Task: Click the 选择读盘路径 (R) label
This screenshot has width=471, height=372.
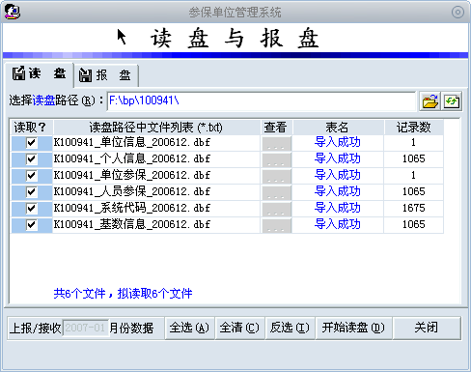Action: pos(56,100)
